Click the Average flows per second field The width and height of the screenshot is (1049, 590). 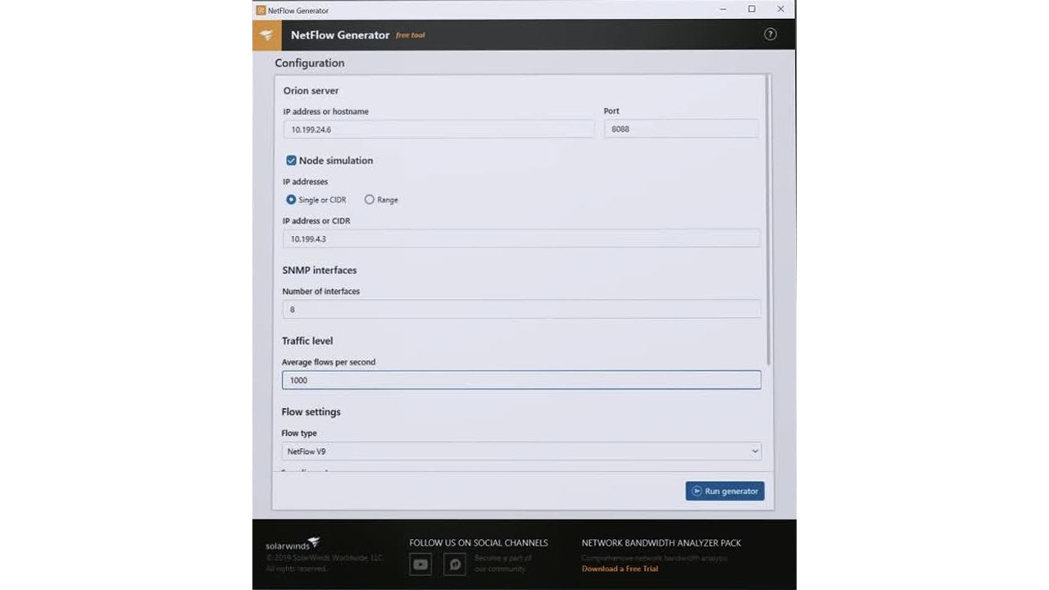click(x=521, y=379)
